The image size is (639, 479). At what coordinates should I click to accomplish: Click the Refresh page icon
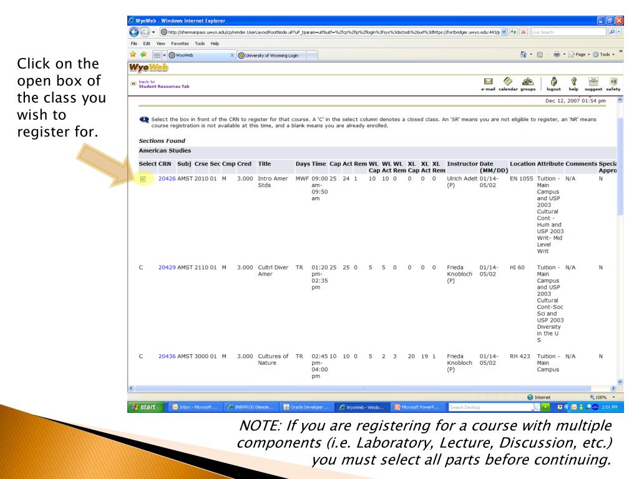point(514,32)
